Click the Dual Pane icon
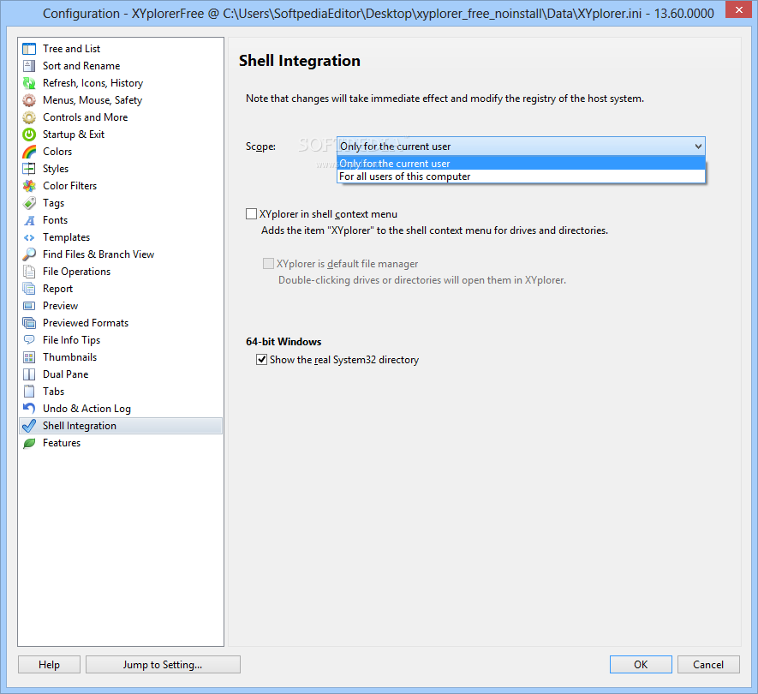Screen dimensions: 758x694 pos(29,374)
